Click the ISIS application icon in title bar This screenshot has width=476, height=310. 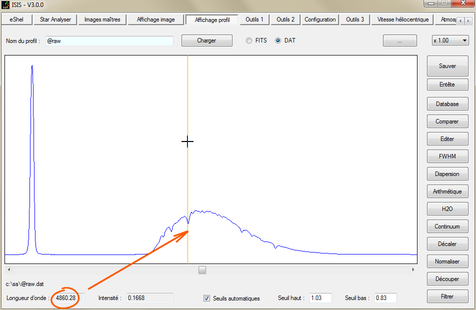click(5, 5)
